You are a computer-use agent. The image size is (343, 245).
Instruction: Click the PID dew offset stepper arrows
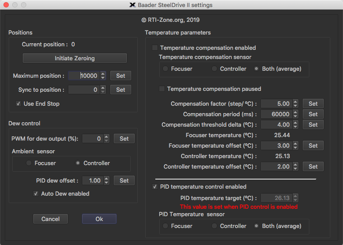[106, 181]
